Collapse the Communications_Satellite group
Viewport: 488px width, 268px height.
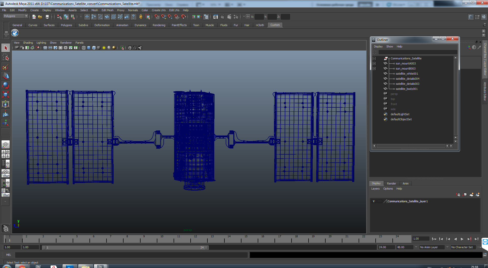click(374, 58)
